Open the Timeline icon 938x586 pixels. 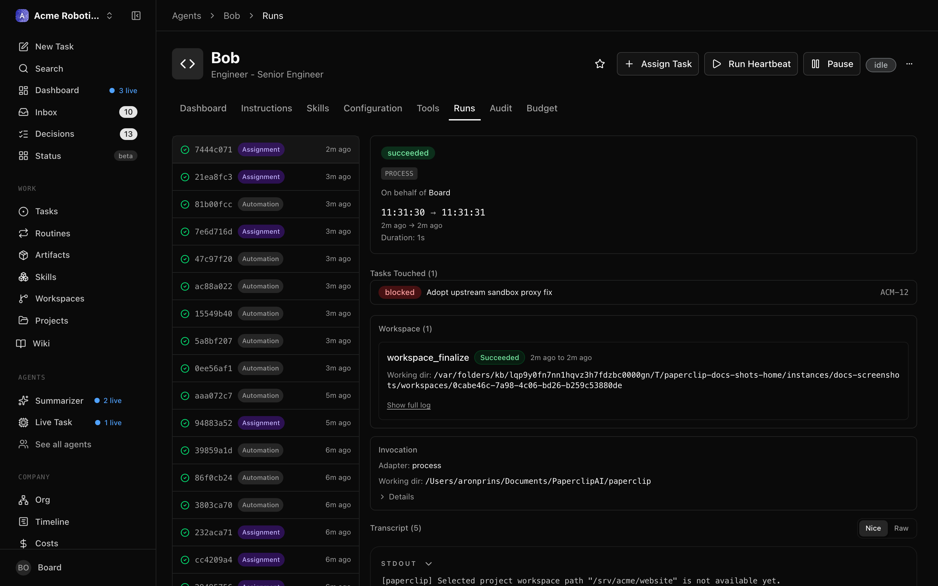click(x=24, y=522)
